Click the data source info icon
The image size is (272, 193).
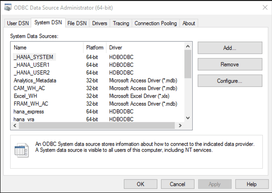(22, 150)
